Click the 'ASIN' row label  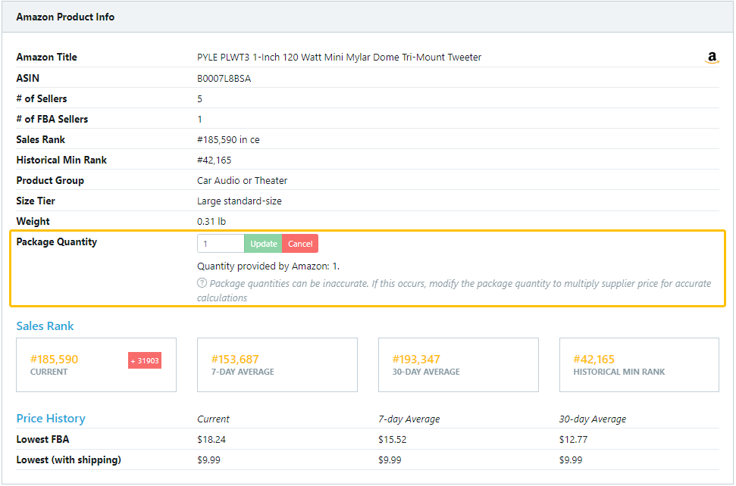pyautogui.click(x=28, y=78)
